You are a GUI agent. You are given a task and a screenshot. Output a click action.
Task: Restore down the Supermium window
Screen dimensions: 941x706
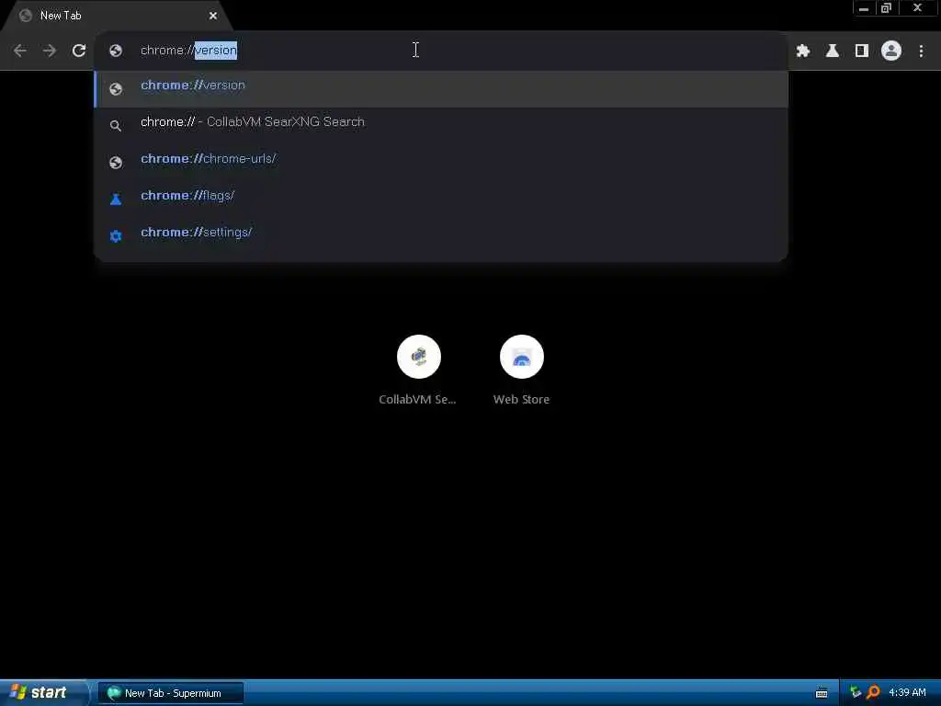point(886,8)
